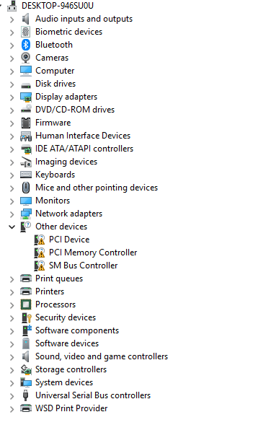
Task: Click the Keyboards category icon
Action: click(26, 175)
